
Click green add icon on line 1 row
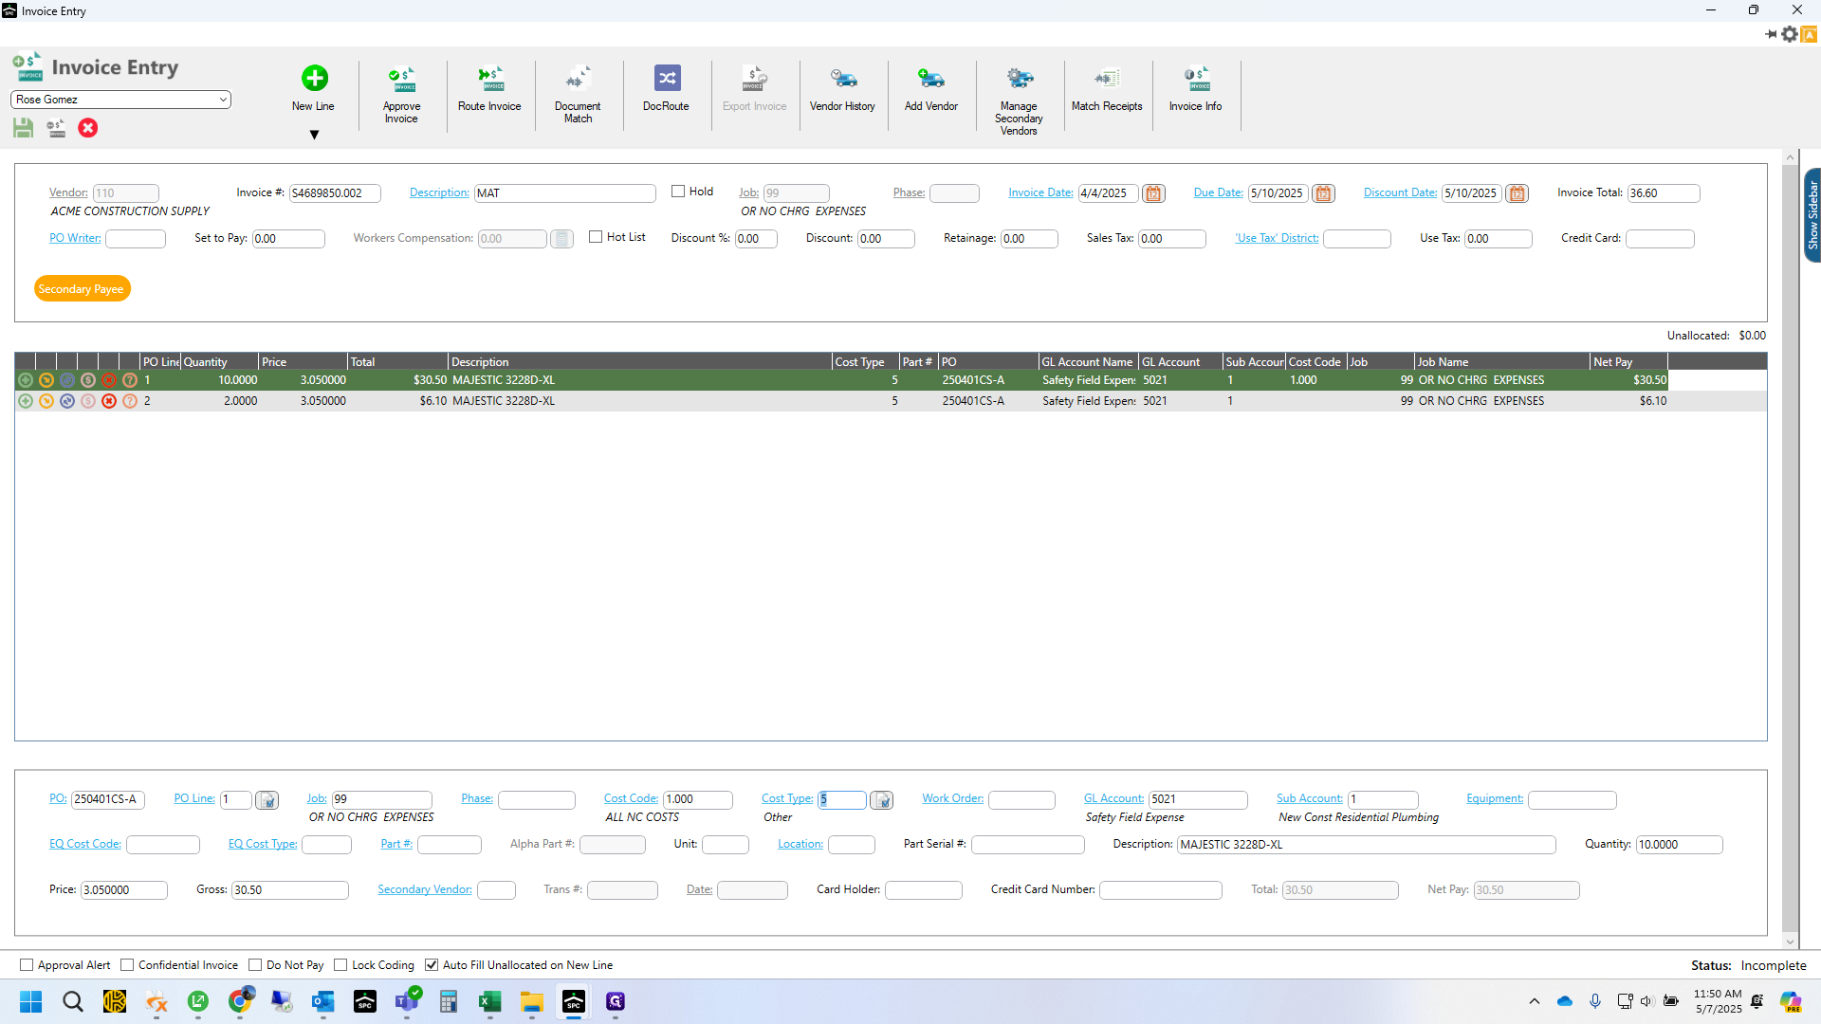click(26, 380)
